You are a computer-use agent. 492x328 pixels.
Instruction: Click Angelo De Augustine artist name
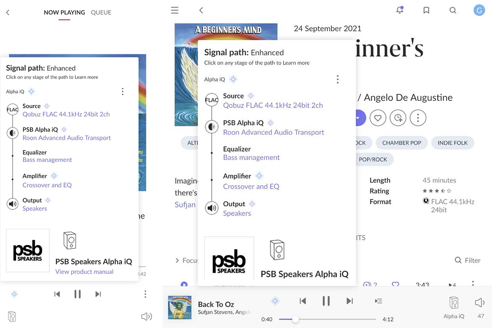(x=408, y=98)
